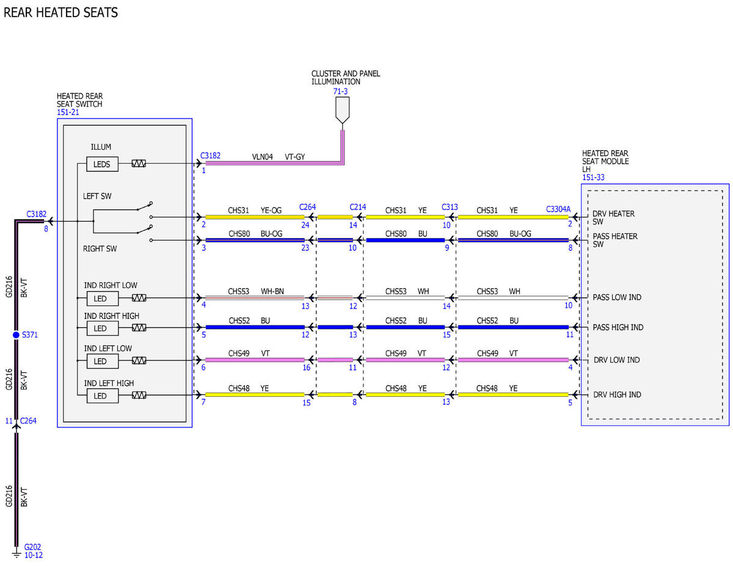Select pin number 24 at C264
Screen dimensions: 733x566
(305, 225)
